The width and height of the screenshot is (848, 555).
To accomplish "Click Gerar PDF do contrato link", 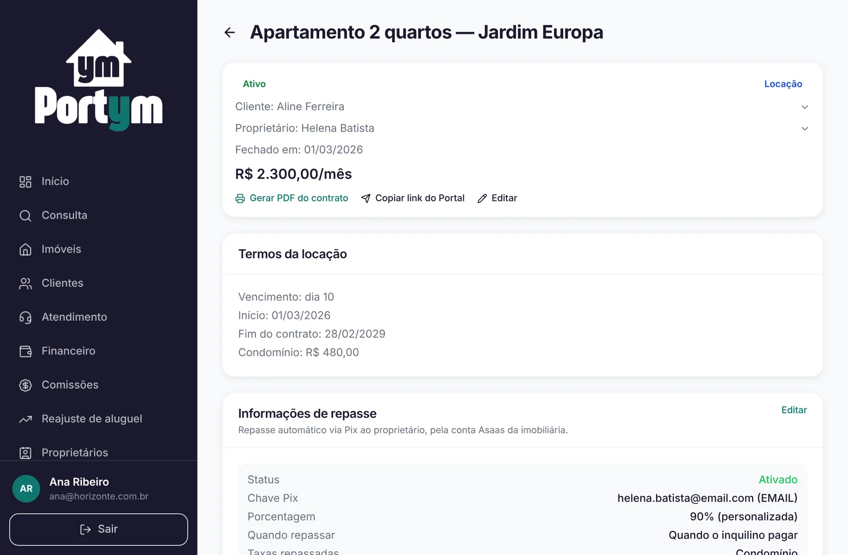I will [x=292, y=198].
